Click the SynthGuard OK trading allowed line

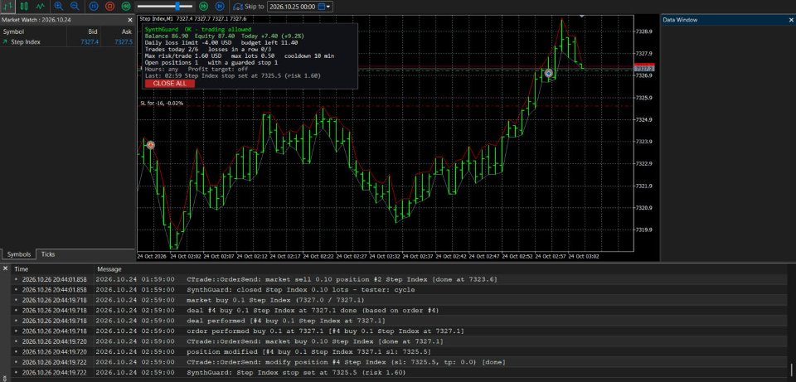click(x=198, y=30)
